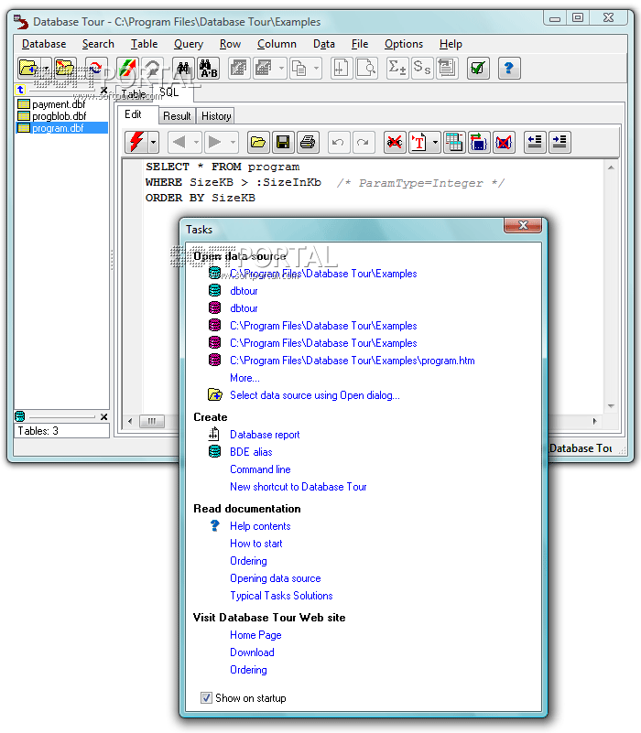Open dropdown arrow beside Open data source icon
This screenshot has width=641, height=733.
point(47,69)
